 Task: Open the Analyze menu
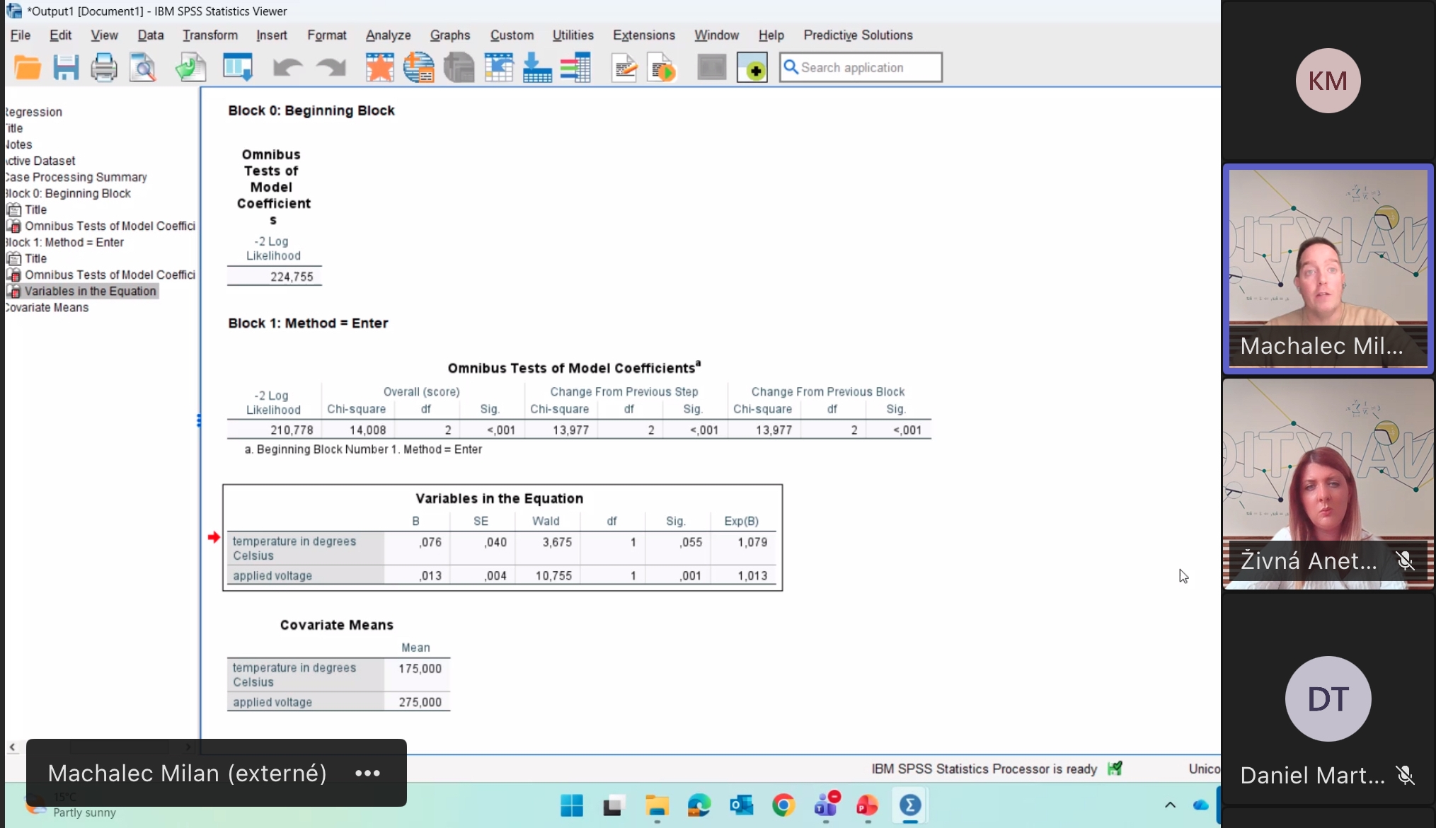(x=388, y=35)
